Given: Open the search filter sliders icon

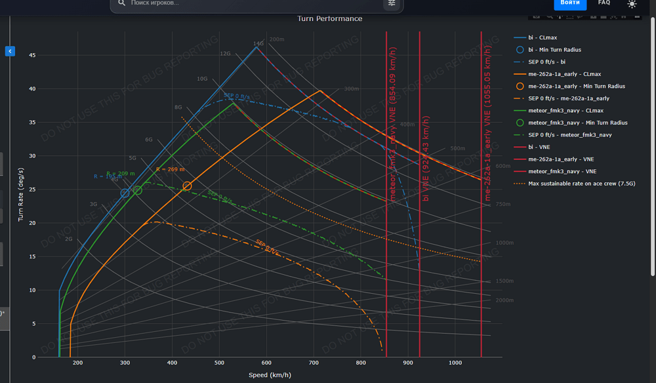Looking at the screenshot, I should pos(392,3).
